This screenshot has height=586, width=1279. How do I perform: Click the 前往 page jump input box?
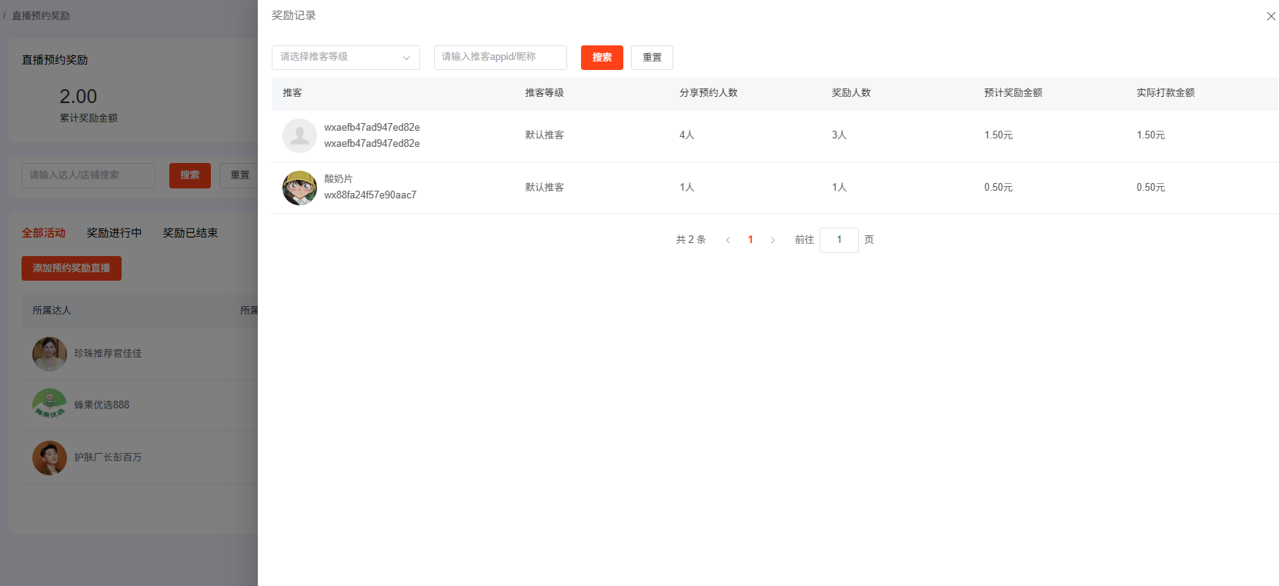pos(839,240)
